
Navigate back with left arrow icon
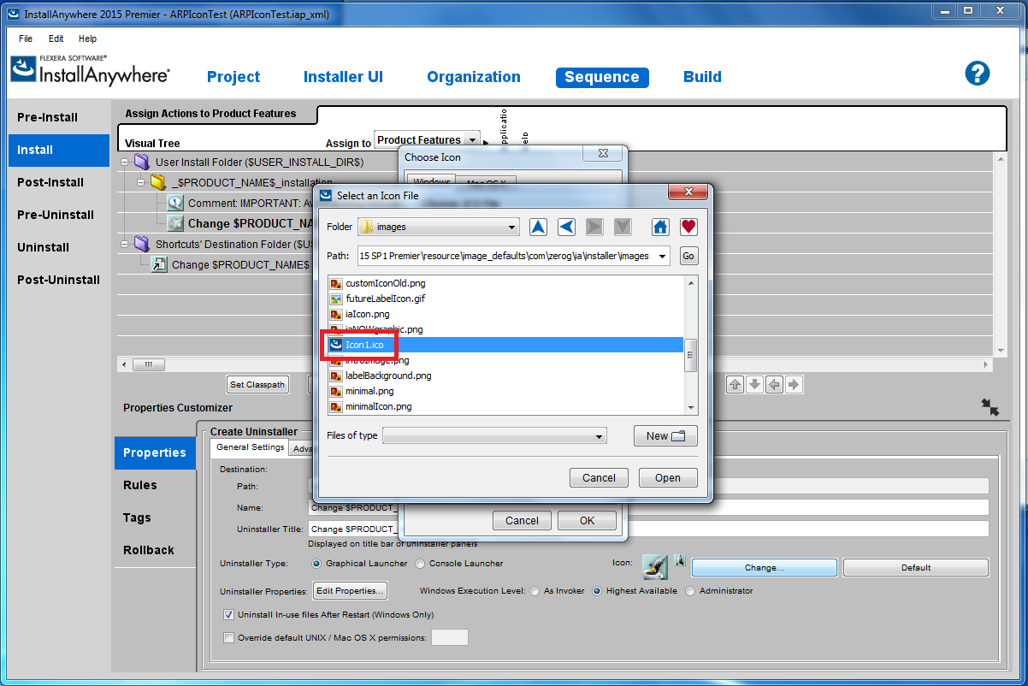pos(566,227)
